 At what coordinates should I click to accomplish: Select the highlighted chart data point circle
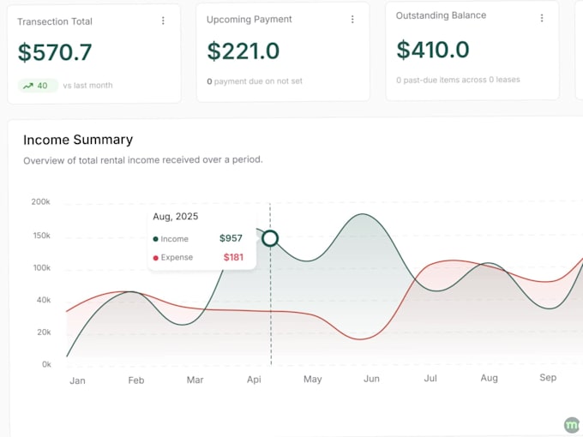[270, 238]
